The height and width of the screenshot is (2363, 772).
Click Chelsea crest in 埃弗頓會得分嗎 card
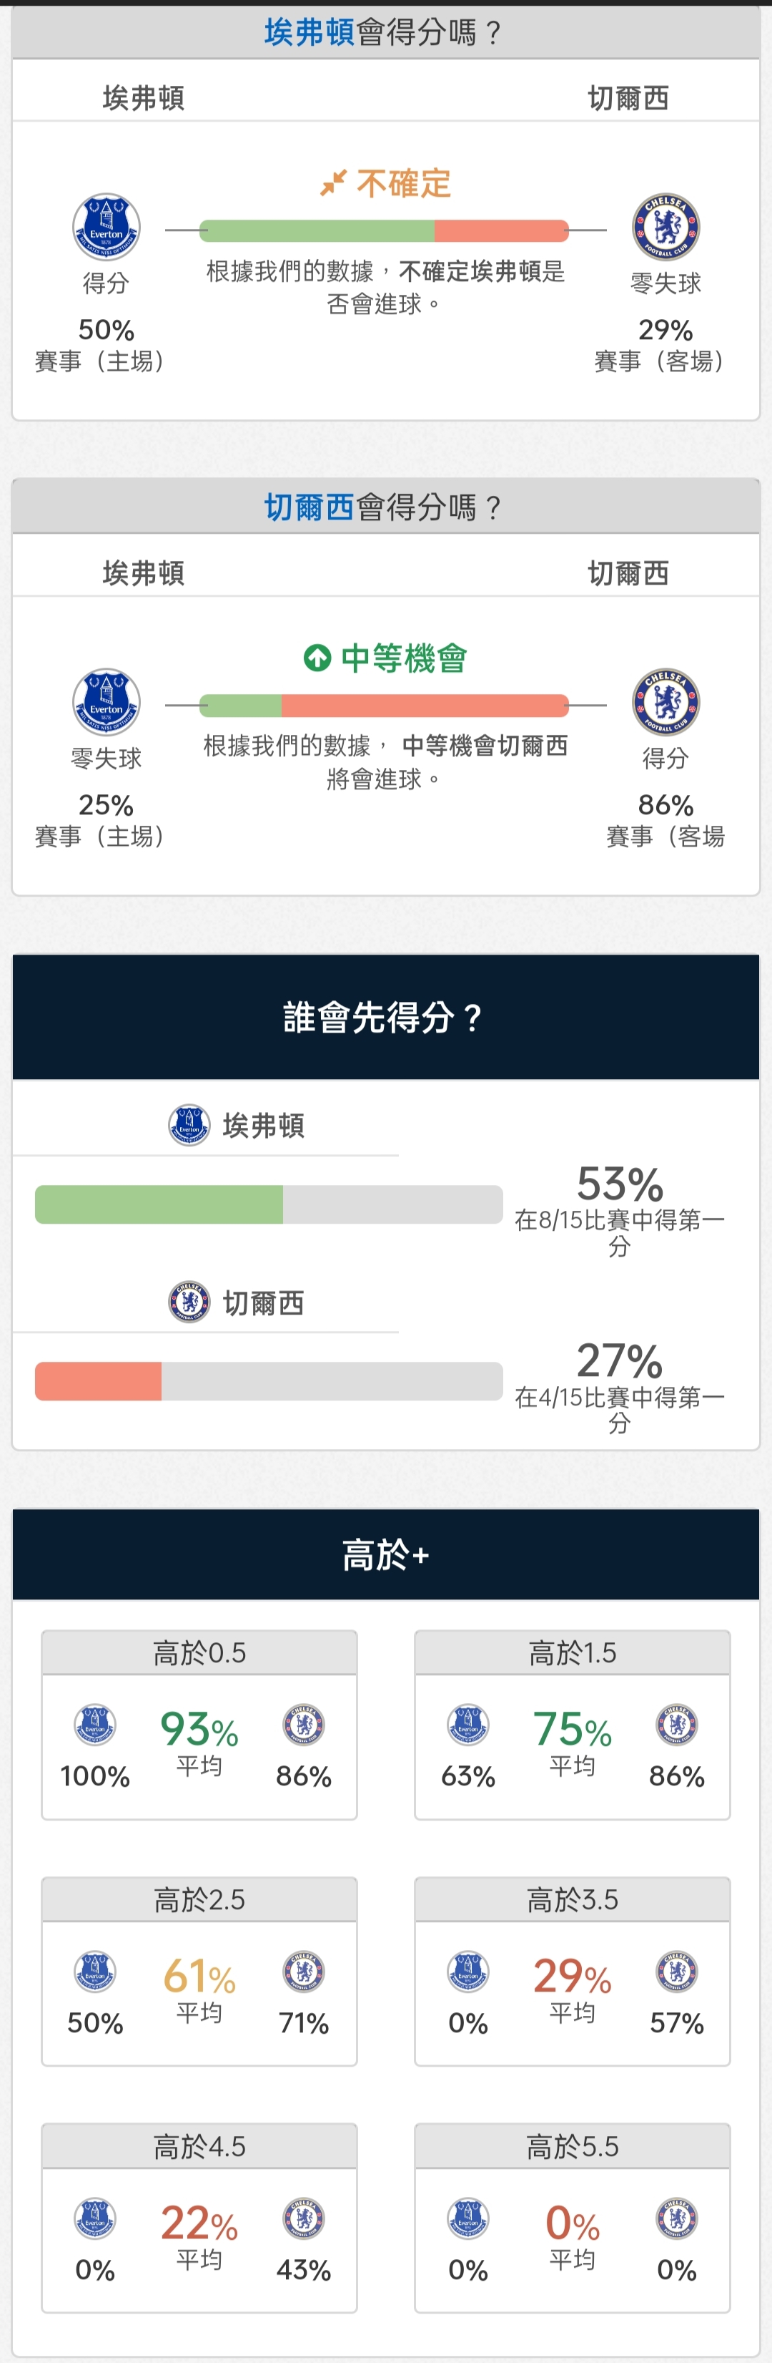(665, 227)
